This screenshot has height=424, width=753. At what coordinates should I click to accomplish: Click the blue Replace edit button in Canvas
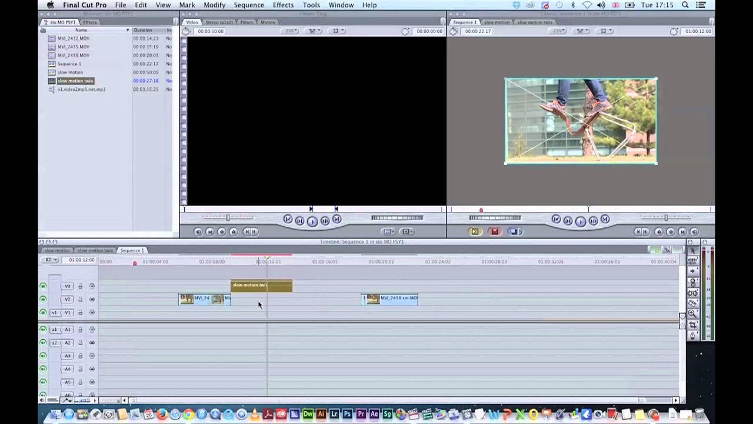pyautogui.click(x=514, y=231)
